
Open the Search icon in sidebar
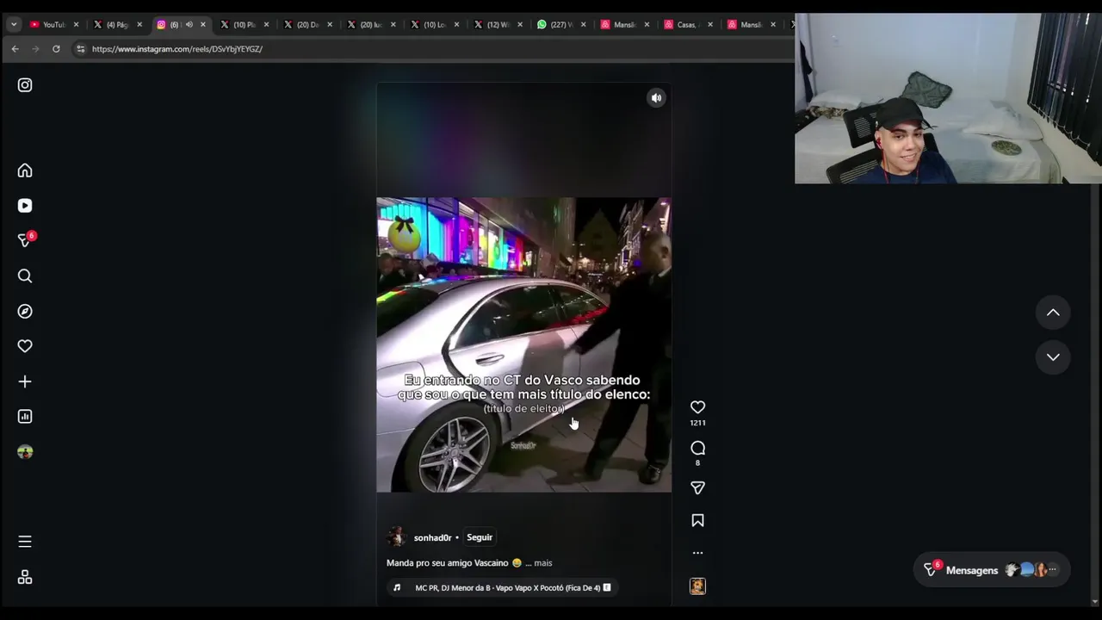point(25,276)
